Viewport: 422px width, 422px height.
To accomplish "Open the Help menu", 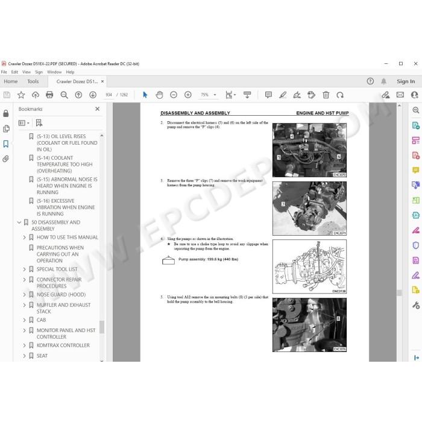I will coord(70,72).
